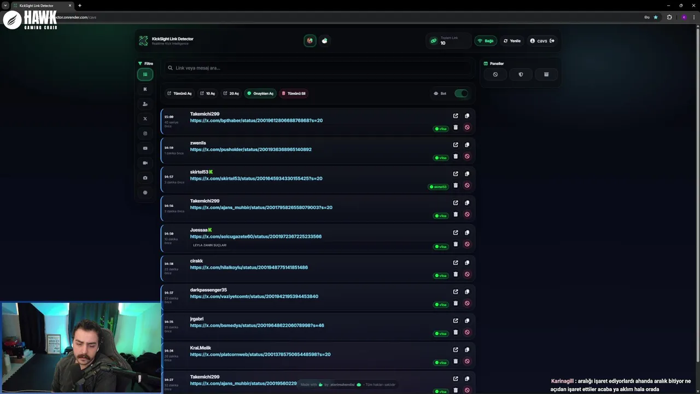The width and height of the screenshot is (700, 394).
Task: Copy the solcugazete60 link
Action: tap(467, 233)
